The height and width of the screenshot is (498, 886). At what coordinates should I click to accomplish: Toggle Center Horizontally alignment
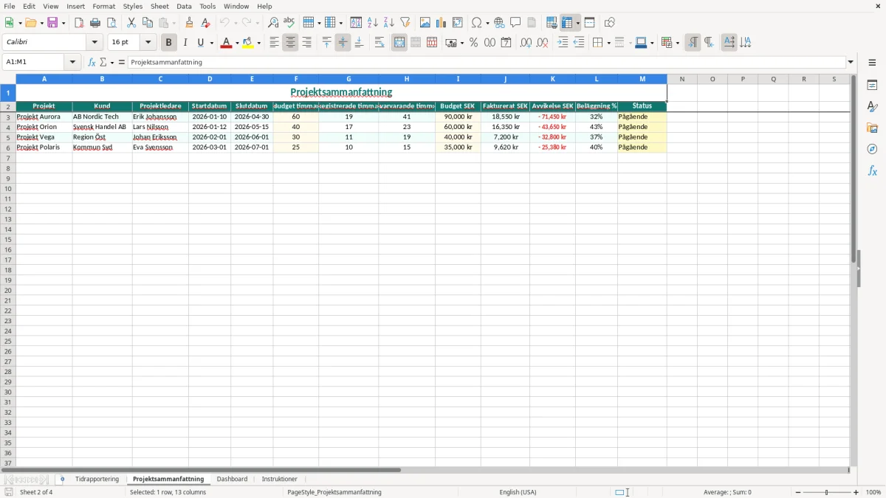pos(290,43)
